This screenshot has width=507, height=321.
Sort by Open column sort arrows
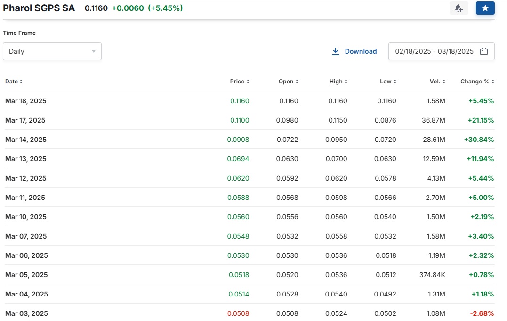tap(297, 82)
